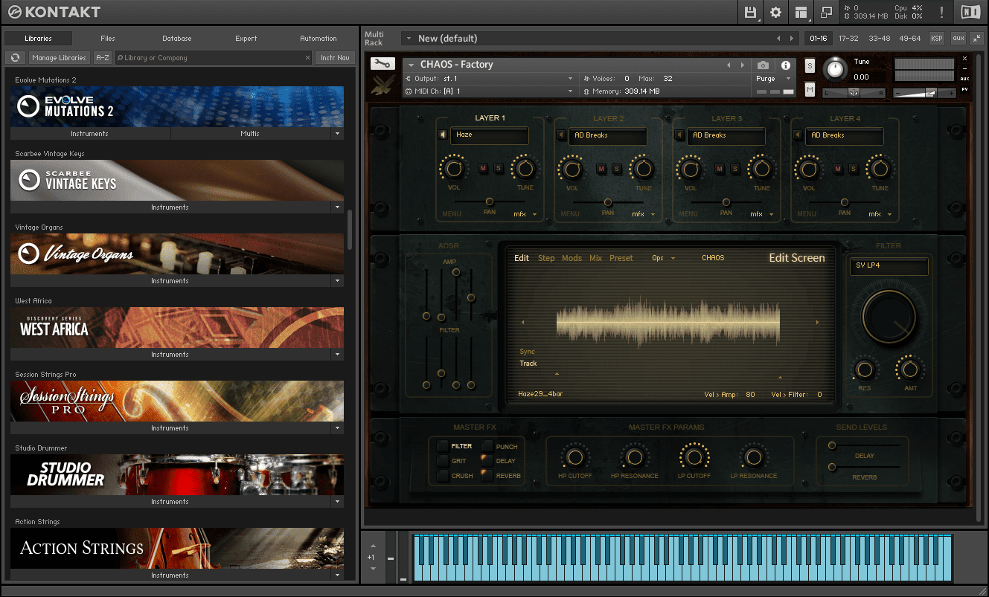Click the Manage Libraries button
This screenshot has width=989, height=597.
(60, 57)
